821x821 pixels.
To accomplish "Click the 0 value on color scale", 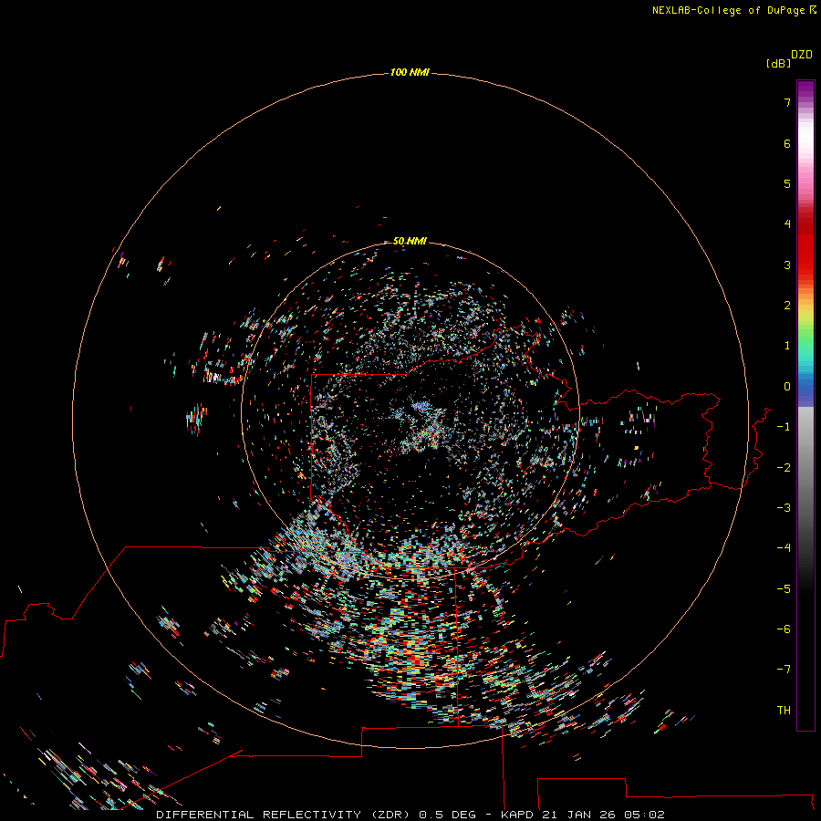I will coord(787,387).
